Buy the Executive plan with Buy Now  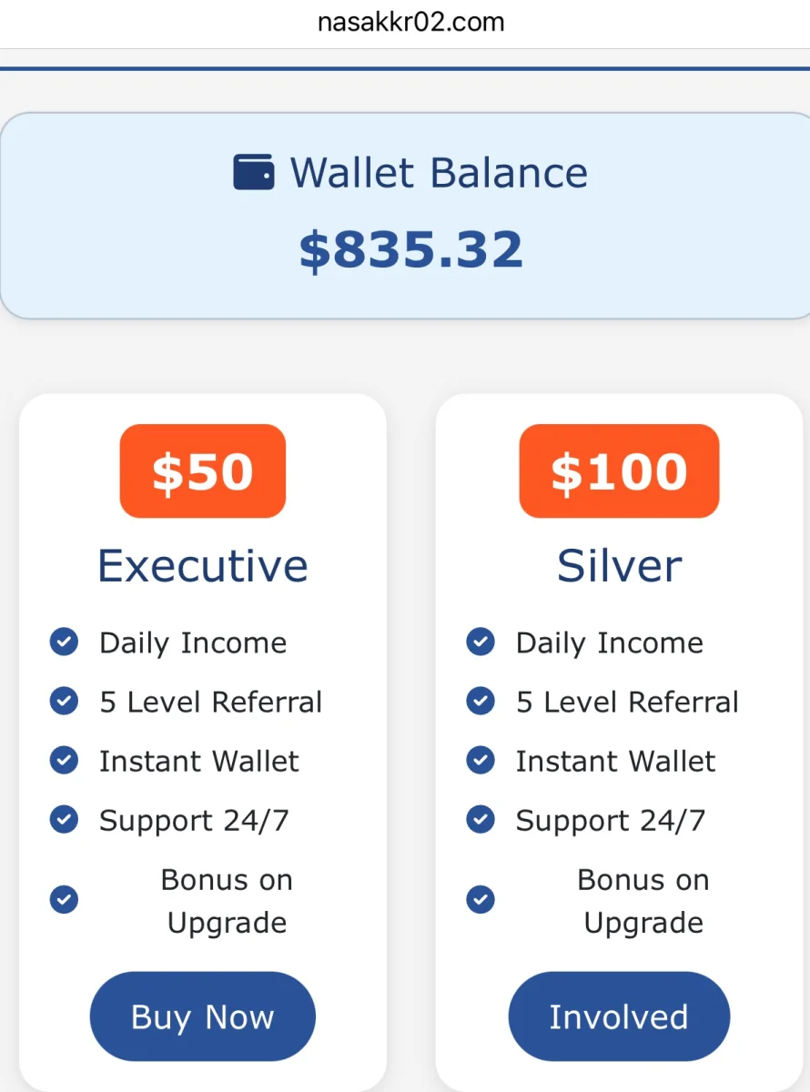(202, 1016)
